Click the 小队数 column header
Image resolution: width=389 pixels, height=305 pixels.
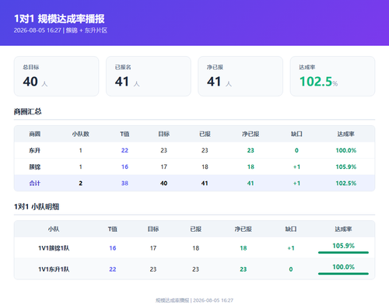80,134
